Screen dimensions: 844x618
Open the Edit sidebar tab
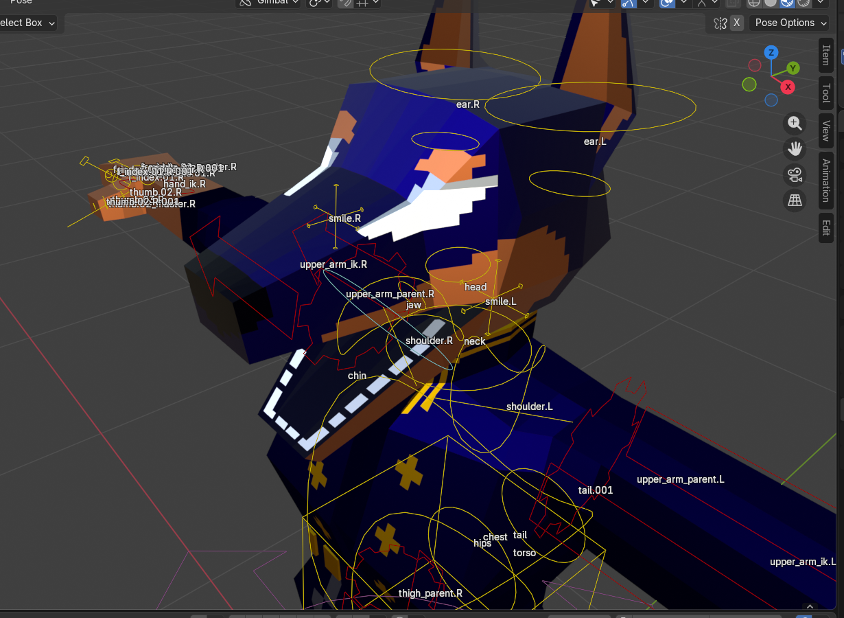point(826,228)
